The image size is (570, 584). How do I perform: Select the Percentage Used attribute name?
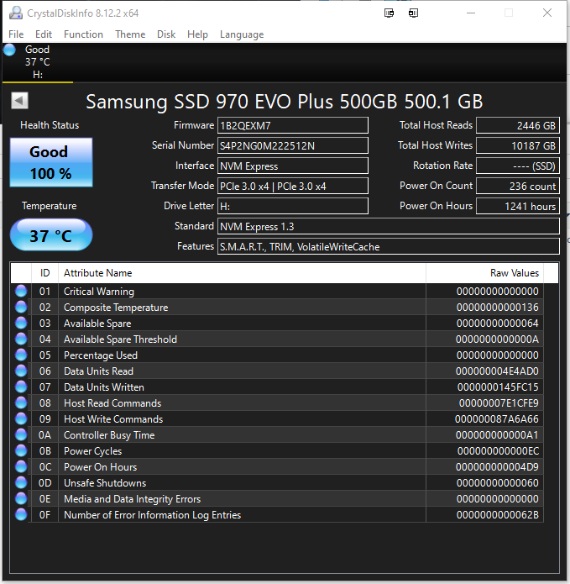[101, 355]
